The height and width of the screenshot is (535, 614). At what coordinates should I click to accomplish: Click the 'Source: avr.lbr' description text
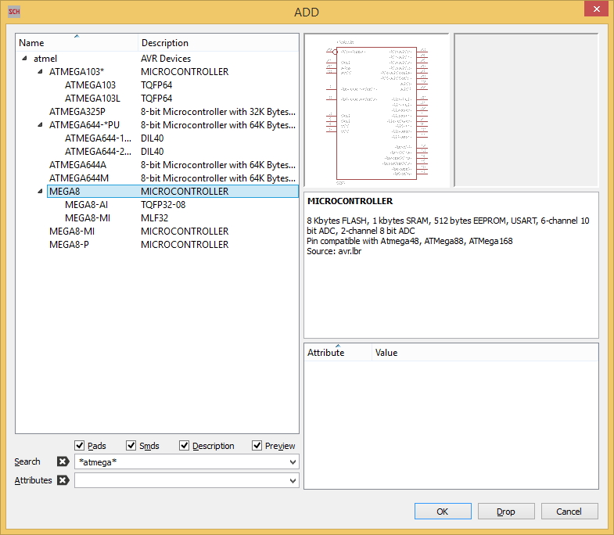334,251
